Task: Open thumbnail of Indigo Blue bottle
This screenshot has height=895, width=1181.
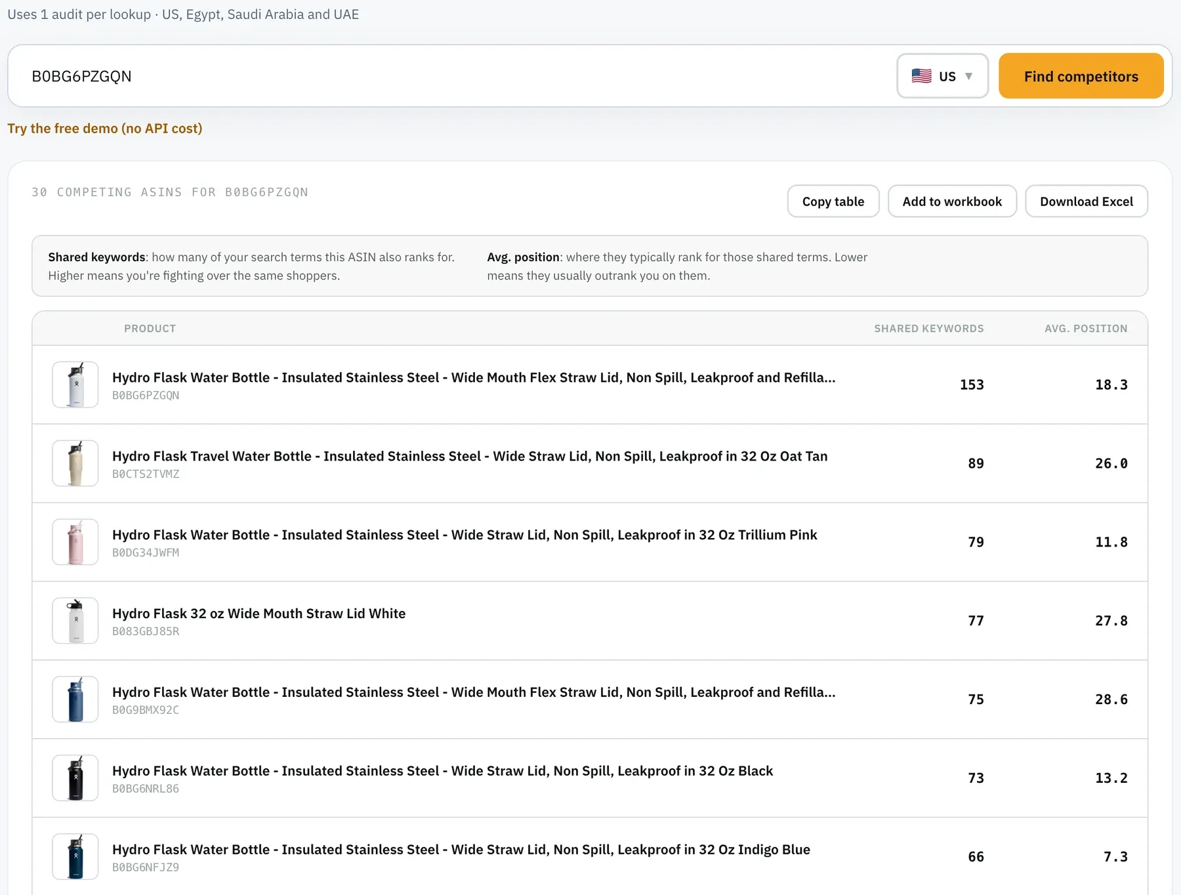Action: point(75,857)
